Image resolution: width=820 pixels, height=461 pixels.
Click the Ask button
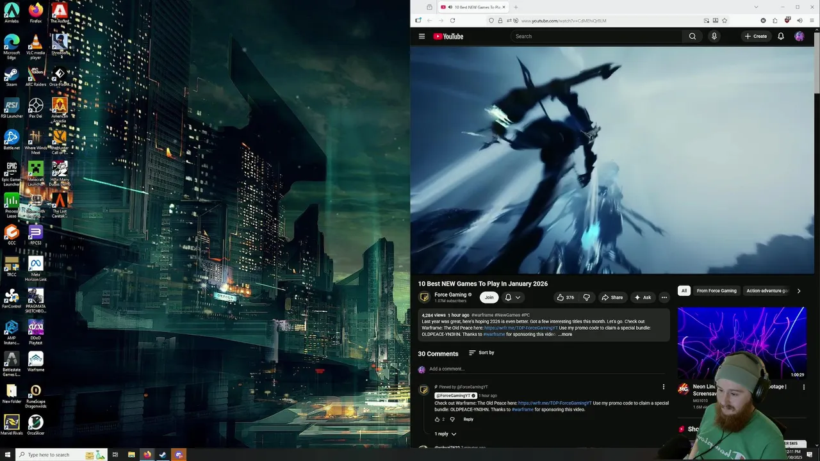tap(643, 297)
